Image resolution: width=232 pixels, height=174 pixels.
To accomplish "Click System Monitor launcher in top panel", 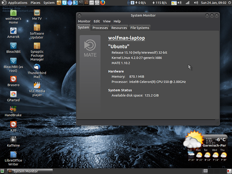I will tap(86, 3).
